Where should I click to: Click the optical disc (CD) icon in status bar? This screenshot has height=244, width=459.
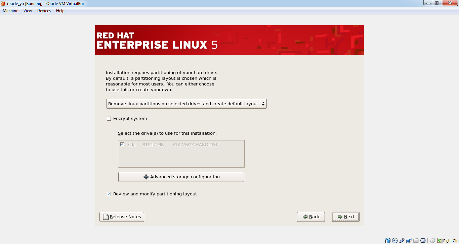395,241
